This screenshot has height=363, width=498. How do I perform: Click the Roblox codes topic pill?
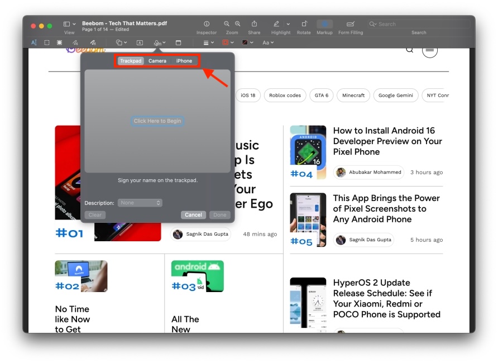[285, 95]
